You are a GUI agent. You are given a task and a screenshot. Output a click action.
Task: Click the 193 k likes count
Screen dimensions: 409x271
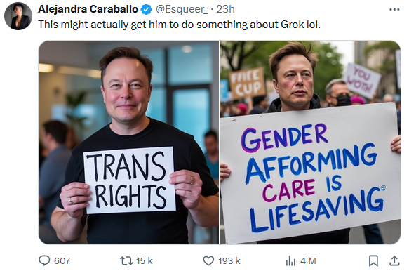229,260
